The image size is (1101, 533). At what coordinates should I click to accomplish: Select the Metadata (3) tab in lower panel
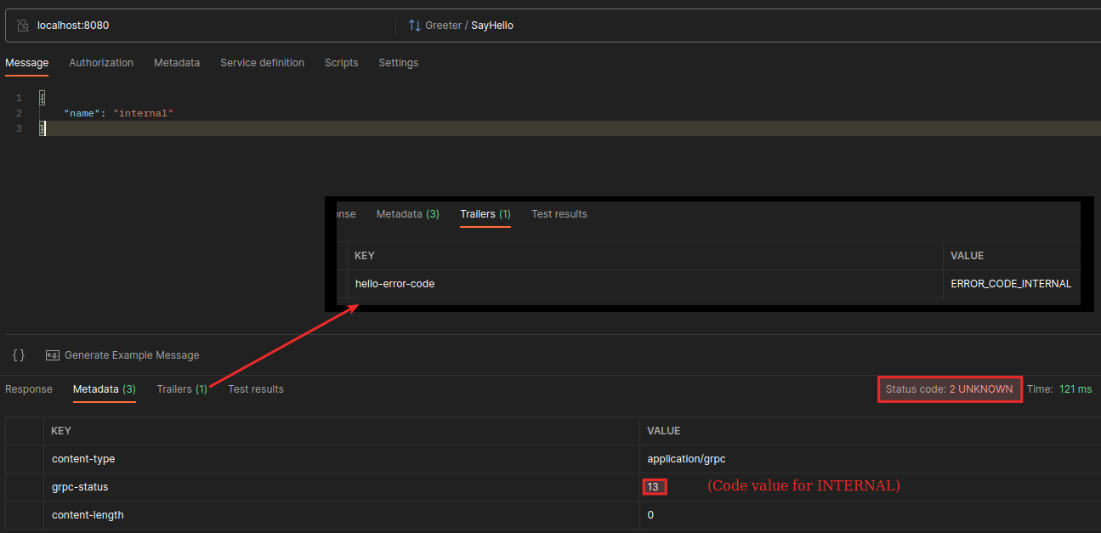[x=105, y=389]
